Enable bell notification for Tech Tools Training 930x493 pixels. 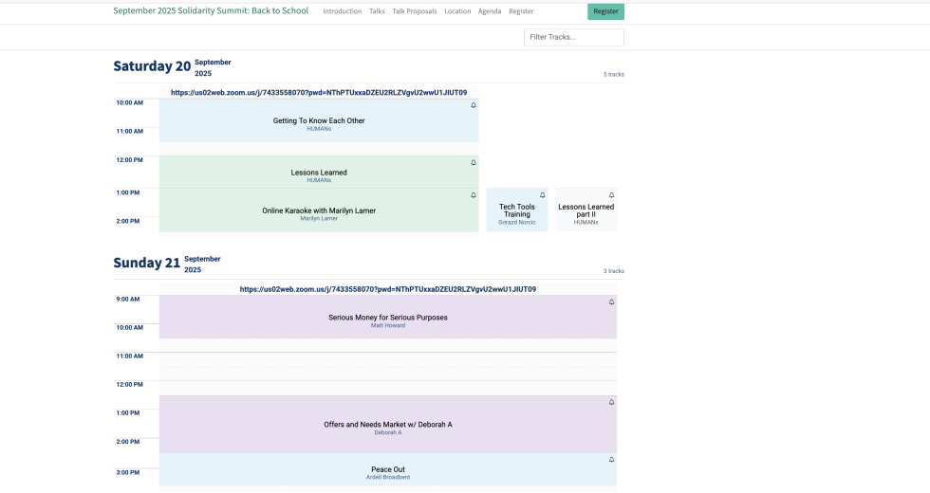(543, 195)
